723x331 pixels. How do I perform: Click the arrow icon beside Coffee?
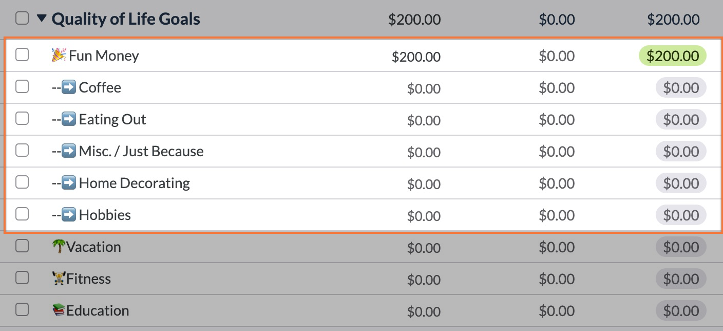[x=69, y=87]
